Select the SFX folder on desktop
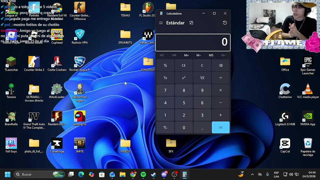This screenshot has height=180, width=320. (x=171, y=145)
